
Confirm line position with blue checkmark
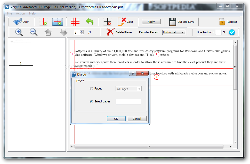232,32
